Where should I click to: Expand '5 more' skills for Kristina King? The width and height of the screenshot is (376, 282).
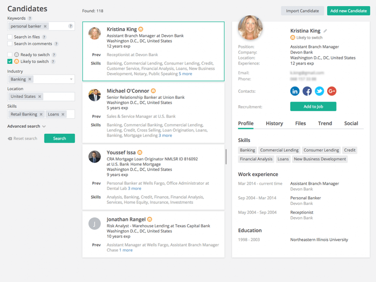coord(185,74)
